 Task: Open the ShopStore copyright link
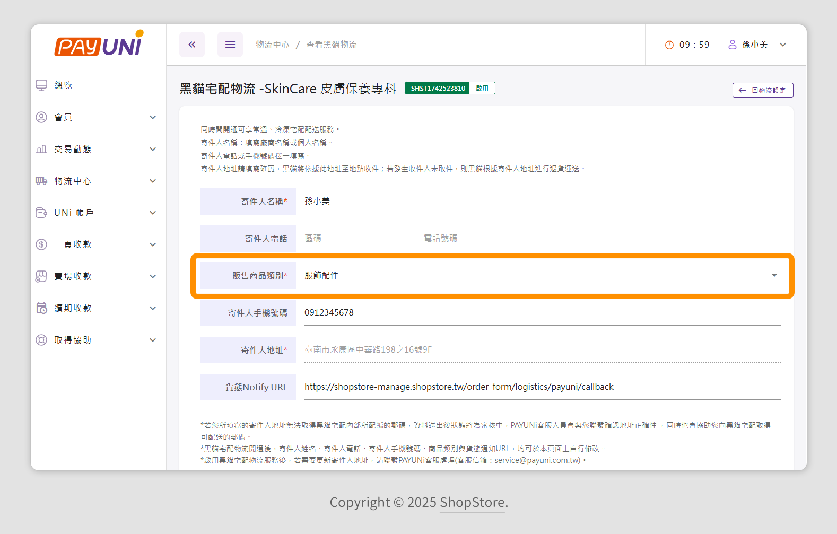tap(472, 502)
